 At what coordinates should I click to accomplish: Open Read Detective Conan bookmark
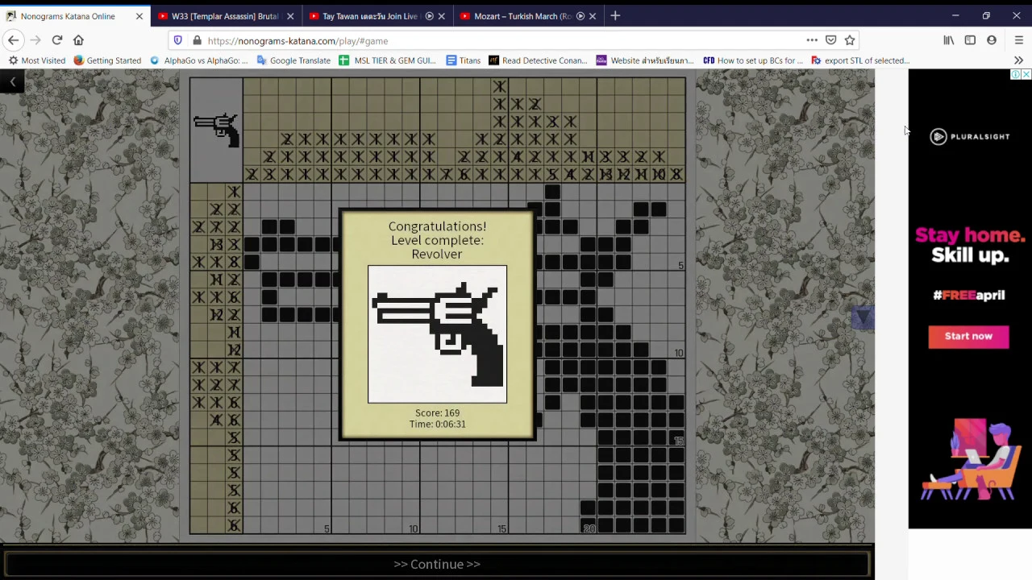[x=538, y=60]
